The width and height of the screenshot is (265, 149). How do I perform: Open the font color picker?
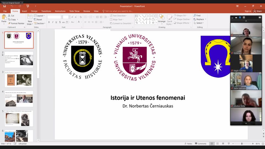(x=79, y=22)
